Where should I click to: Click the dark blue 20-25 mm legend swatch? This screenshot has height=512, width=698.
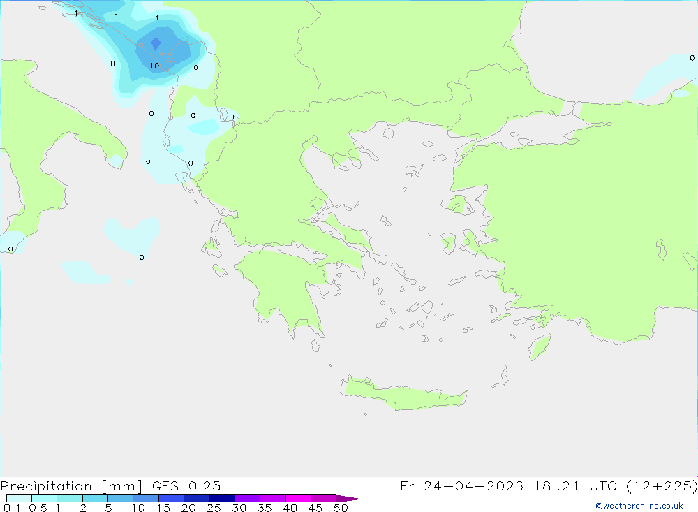point(197,498)
